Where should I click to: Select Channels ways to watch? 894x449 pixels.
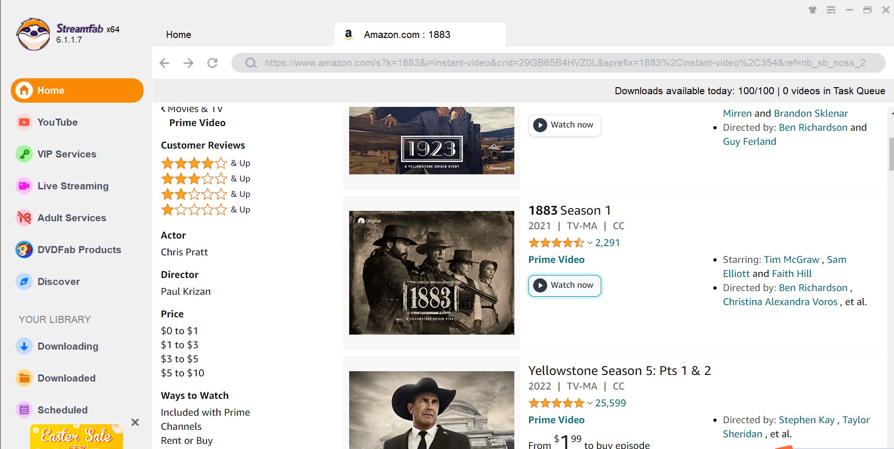click(181, 427)
